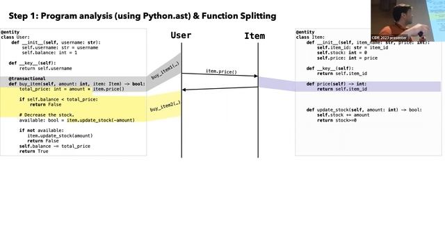Click 'def __key__(self):' in Item class

(330, 68)
